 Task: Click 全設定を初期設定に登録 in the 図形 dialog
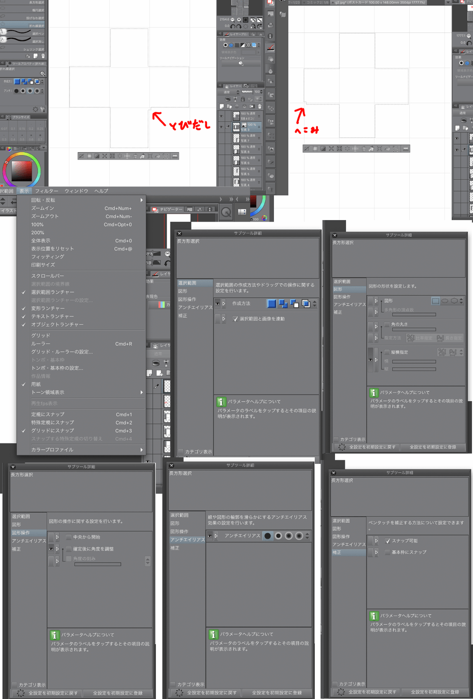433,447
